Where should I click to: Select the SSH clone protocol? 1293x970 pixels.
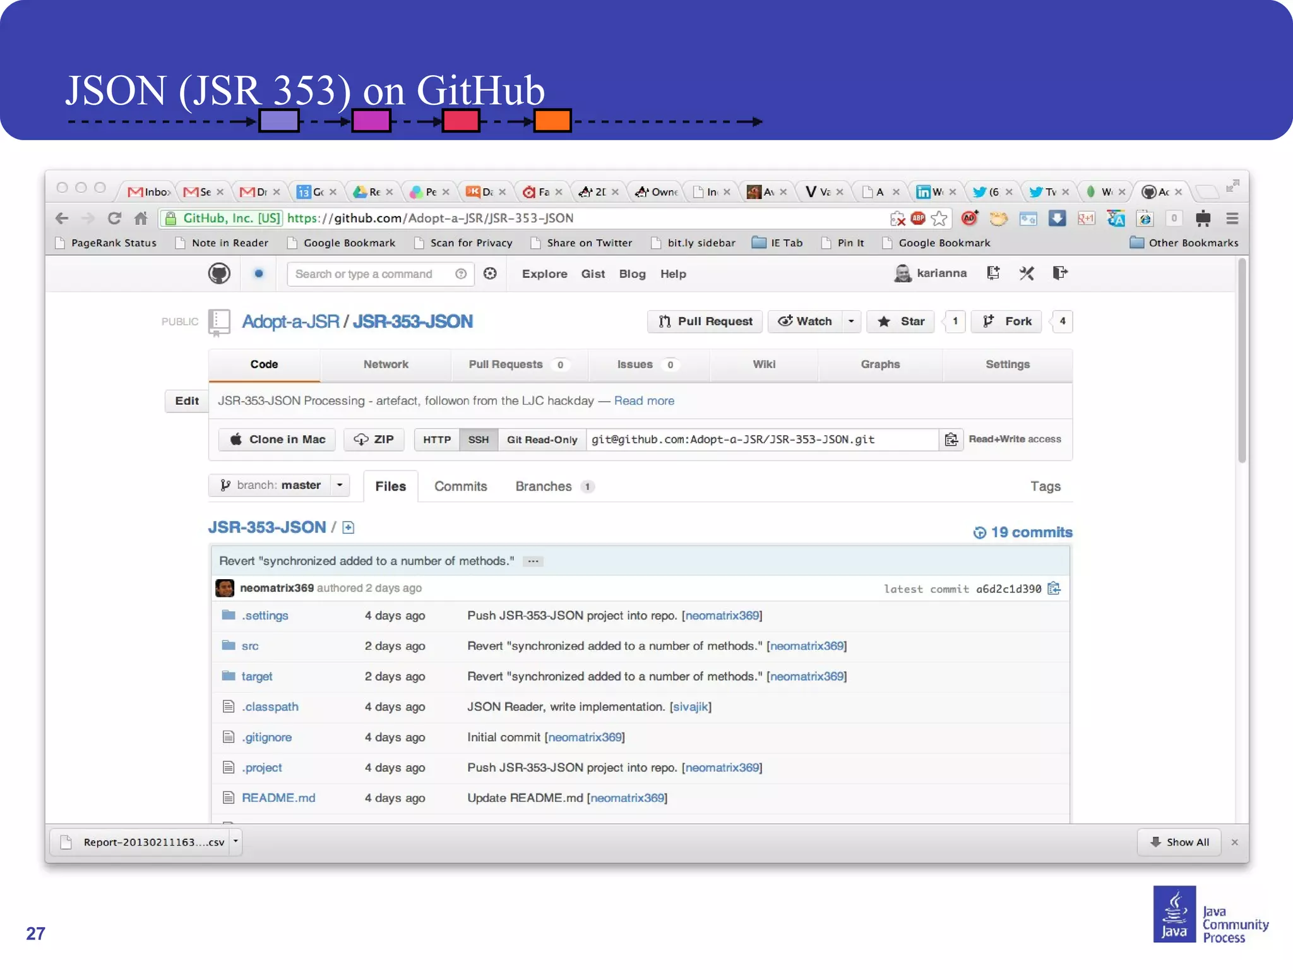(479, 440)
